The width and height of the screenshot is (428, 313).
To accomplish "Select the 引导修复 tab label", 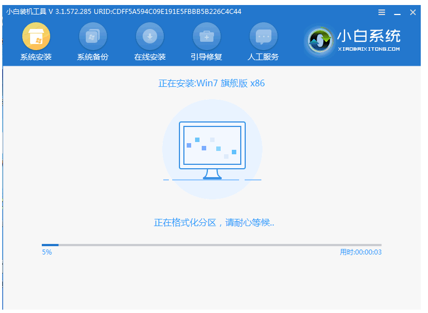I will tap(206, 57).
